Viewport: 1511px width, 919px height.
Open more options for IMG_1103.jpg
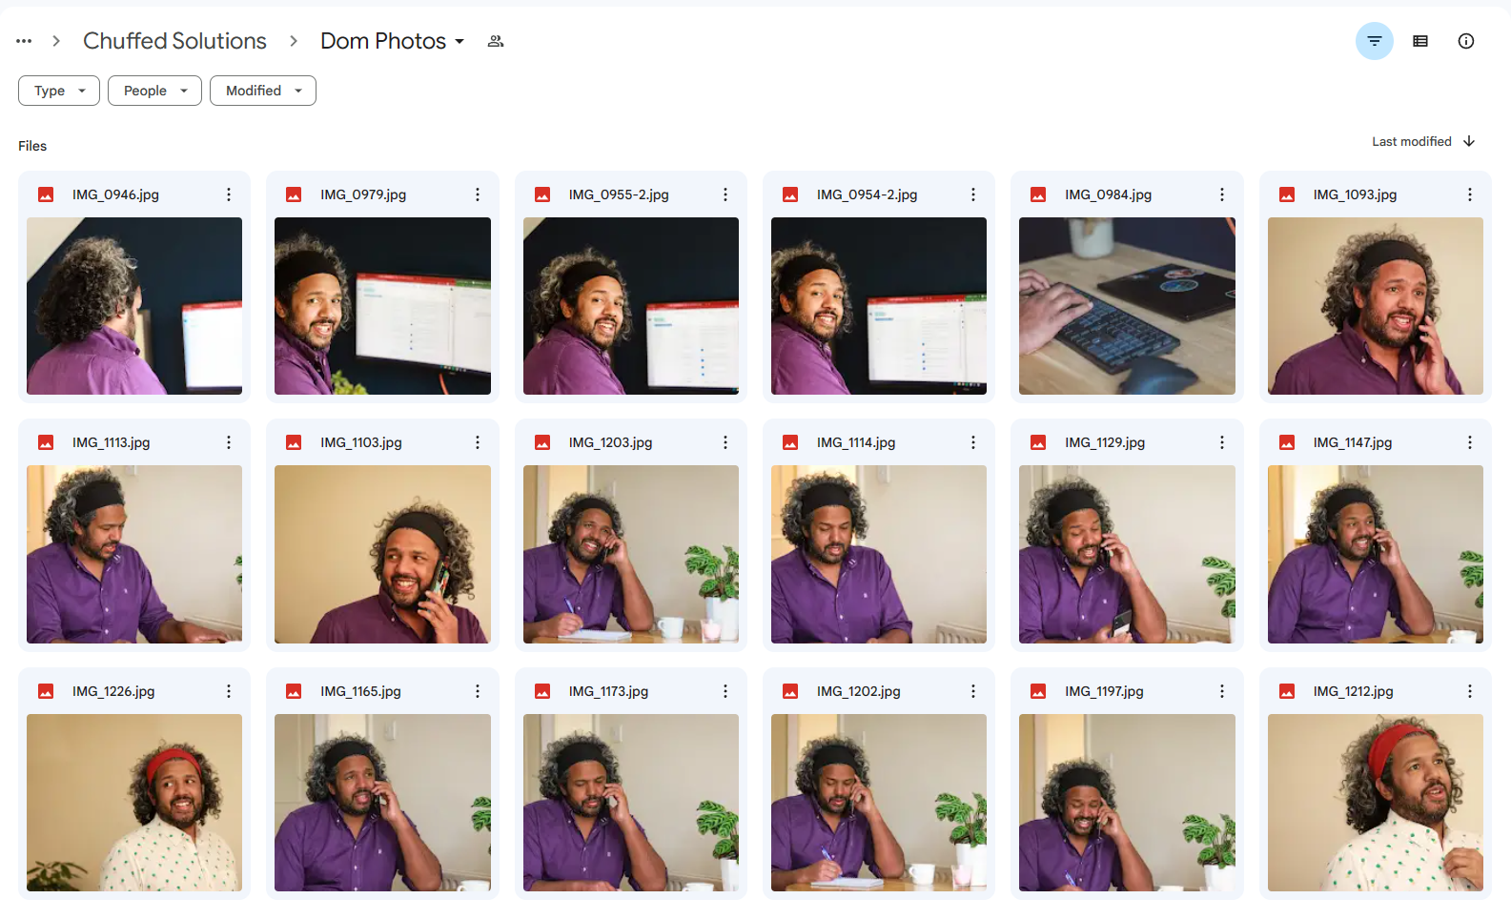pyautogui.click(x=478, y=442)
